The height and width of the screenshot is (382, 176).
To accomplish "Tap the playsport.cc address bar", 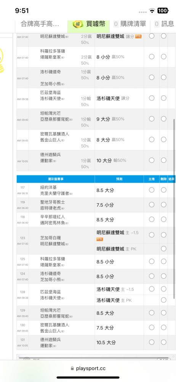I will pyautogui.click(x=88, y=369).
